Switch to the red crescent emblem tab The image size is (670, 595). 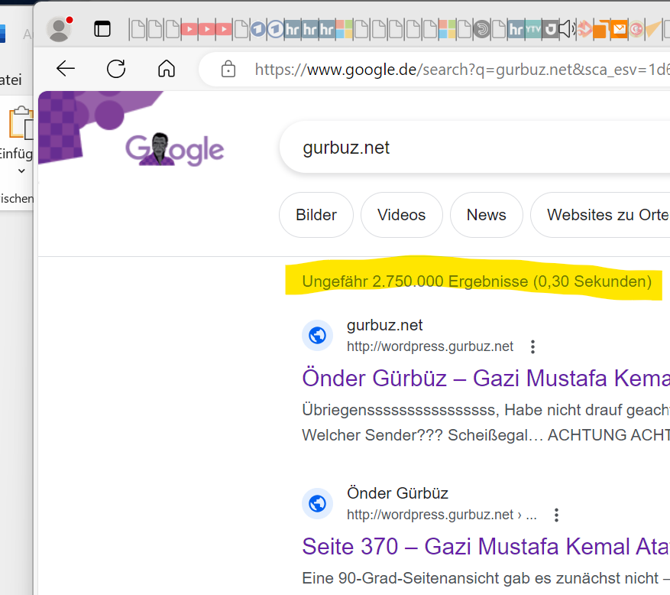point(636,30)
